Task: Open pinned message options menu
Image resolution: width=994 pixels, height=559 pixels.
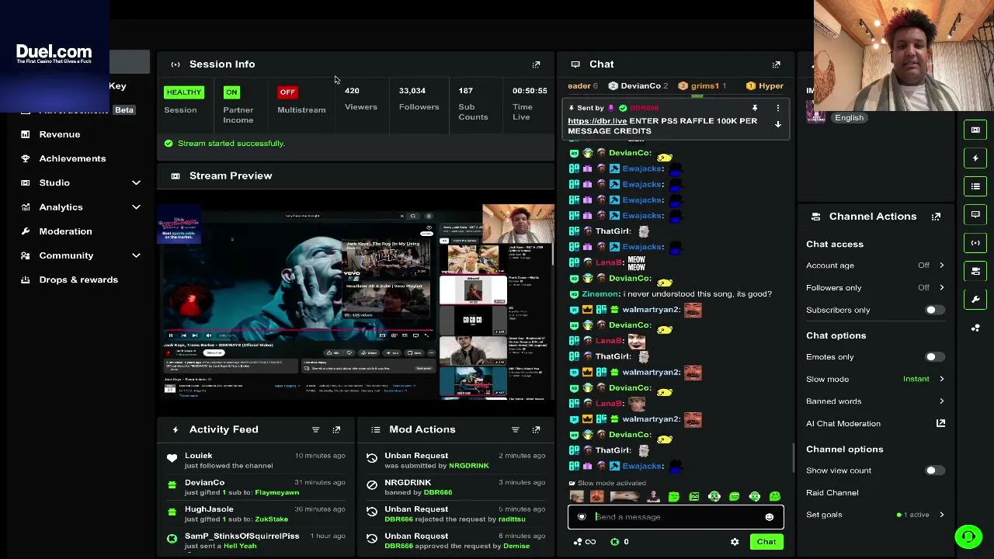Action: coord(777,108)
